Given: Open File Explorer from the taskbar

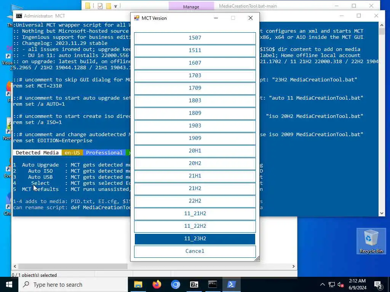Looking at the screenshot, I should point(138,284).
